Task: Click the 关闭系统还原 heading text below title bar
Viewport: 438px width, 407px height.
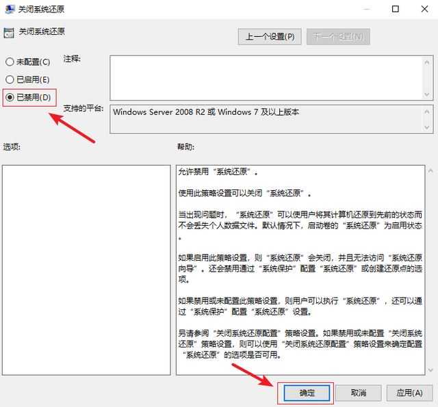Action: coord(42,31)
